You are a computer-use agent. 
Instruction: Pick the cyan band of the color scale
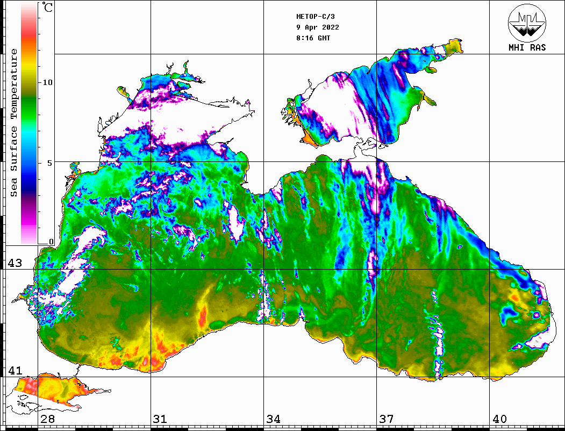(x=29, y=132)
